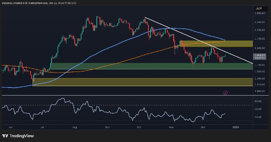Click the 5,000.00 price axis label
The height and width of the screenshot is (142, 271).
point(259,13)
